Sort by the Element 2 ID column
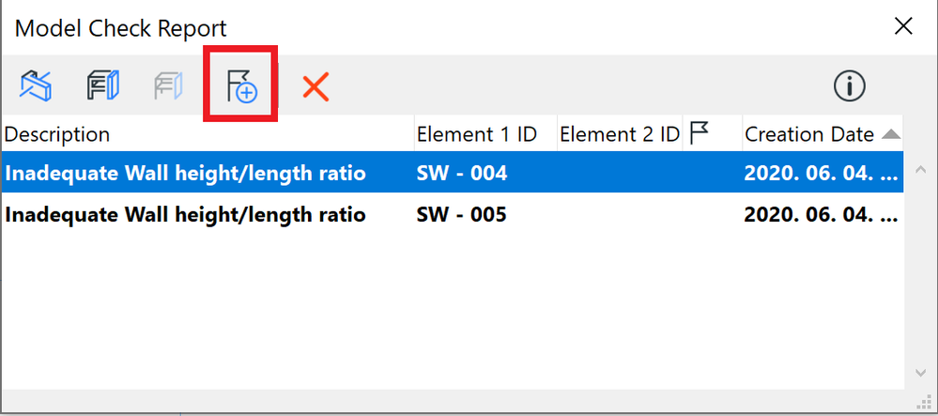 coord(620,134)
